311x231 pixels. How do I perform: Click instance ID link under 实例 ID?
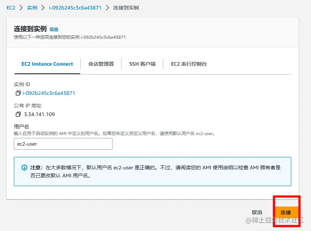coord(49,93)
